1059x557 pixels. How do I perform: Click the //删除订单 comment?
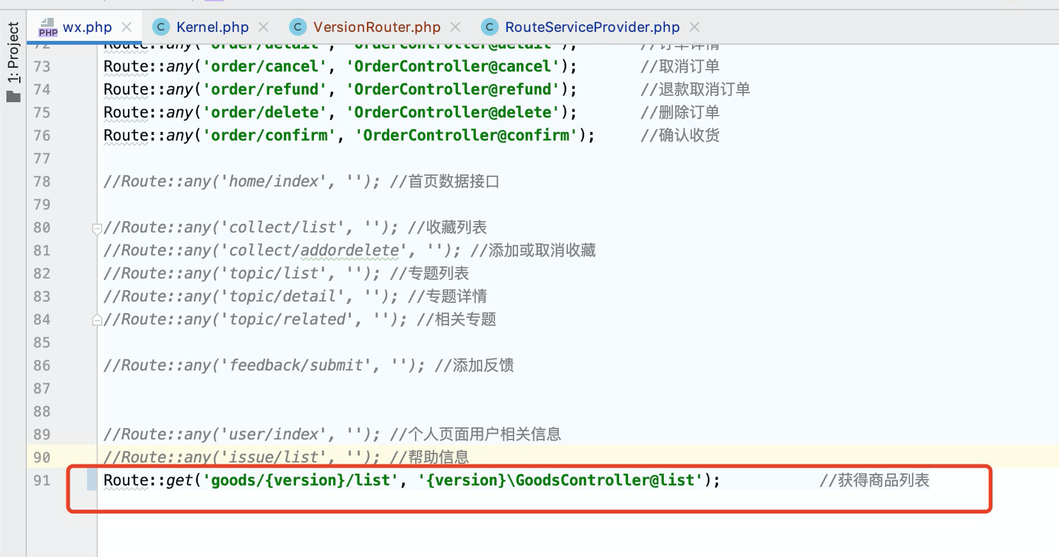pyautogui.click(x=680, y=112)
